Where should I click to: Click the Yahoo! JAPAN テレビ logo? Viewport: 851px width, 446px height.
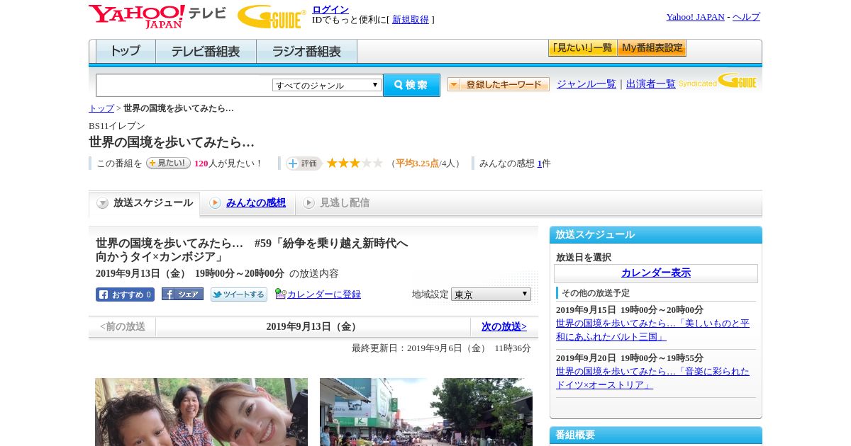coord(157,16)
